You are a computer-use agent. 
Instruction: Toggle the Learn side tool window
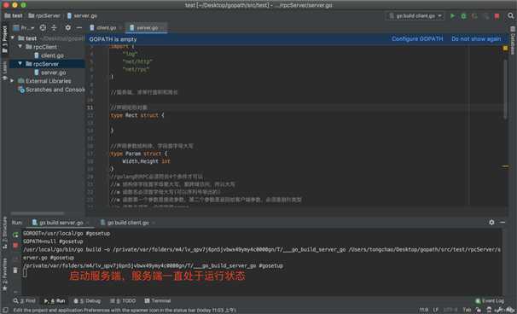coord(4,70)
